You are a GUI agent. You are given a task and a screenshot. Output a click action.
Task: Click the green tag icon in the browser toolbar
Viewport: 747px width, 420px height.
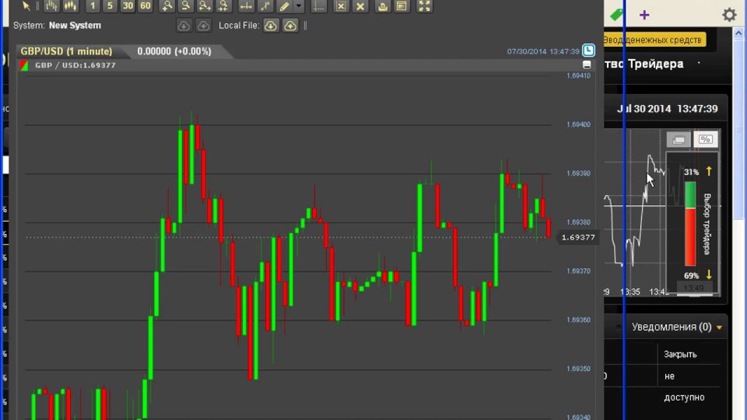click(x=616, y=15)
